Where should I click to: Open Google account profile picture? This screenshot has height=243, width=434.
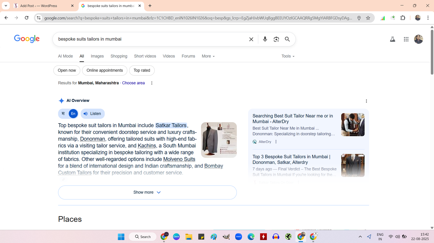tap(419, 39)
